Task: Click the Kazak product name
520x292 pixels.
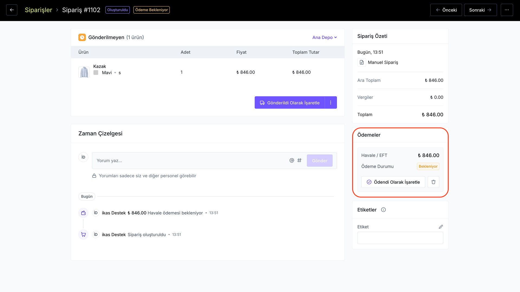Action: pyautogui.click(x=99, y=66)
